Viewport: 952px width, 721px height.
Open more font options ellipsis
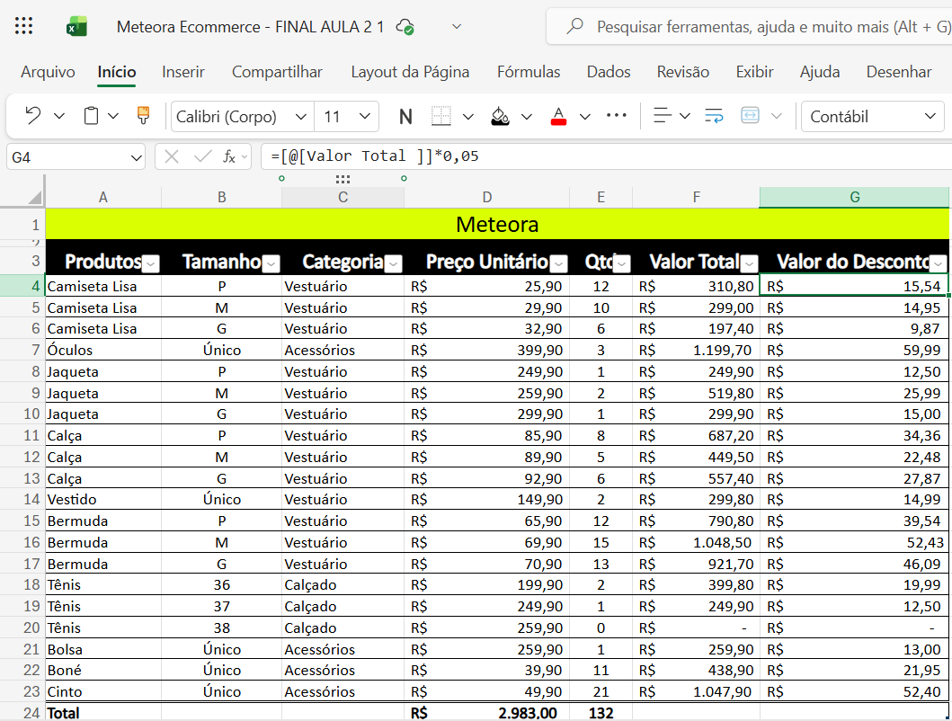[617, 115]
